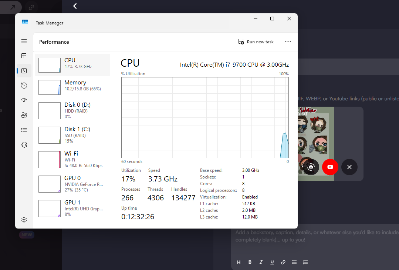Minimize the Task Manager window

point(256,19)
